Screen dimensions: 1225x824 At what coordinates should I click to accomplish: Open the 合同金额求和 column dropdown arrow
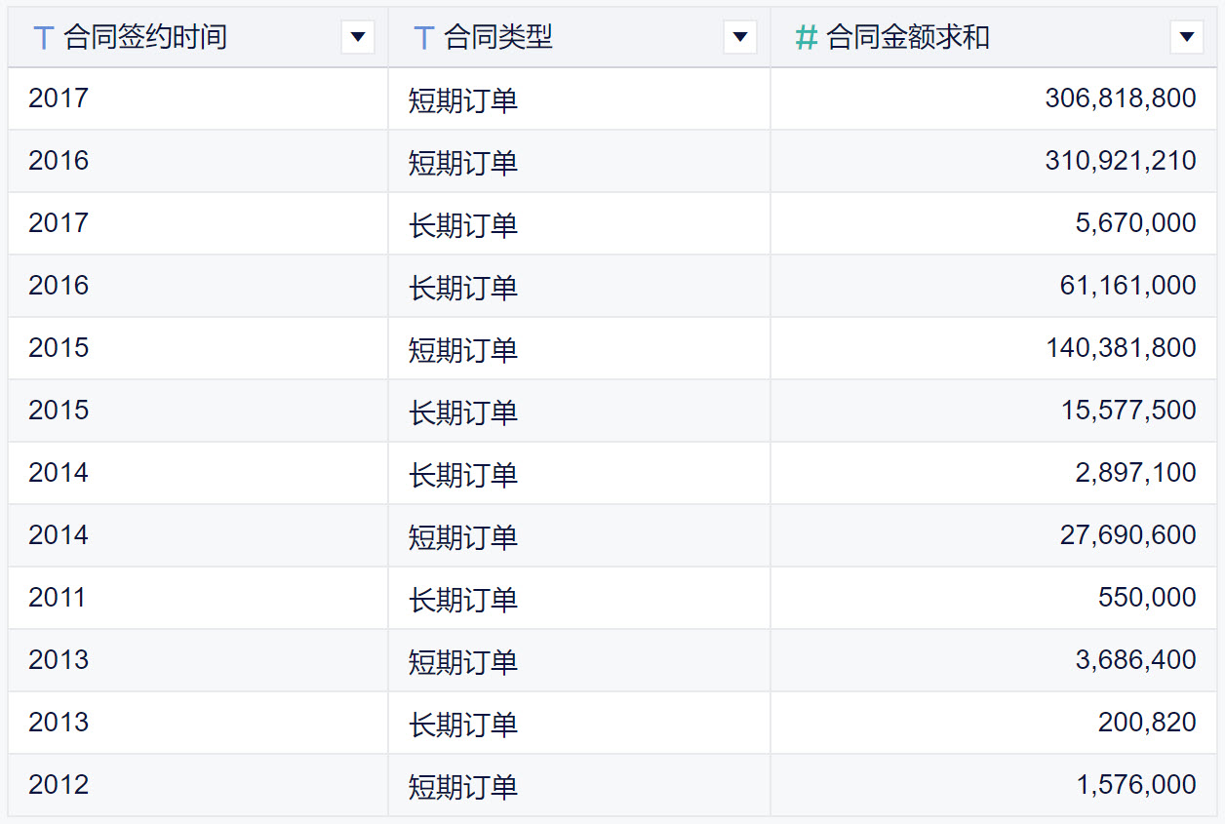tap(1186, 38)
